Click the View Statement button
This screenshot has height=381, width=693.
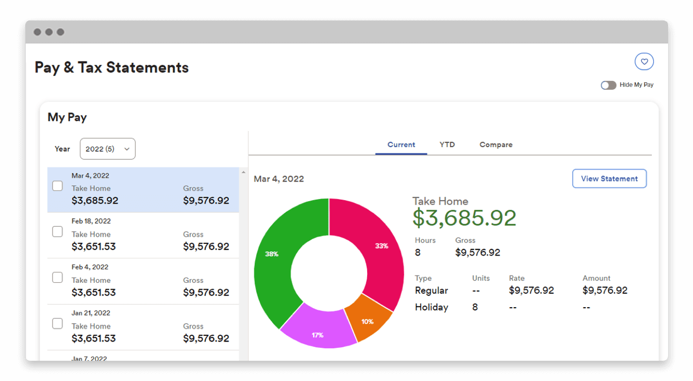coord(609,179)
